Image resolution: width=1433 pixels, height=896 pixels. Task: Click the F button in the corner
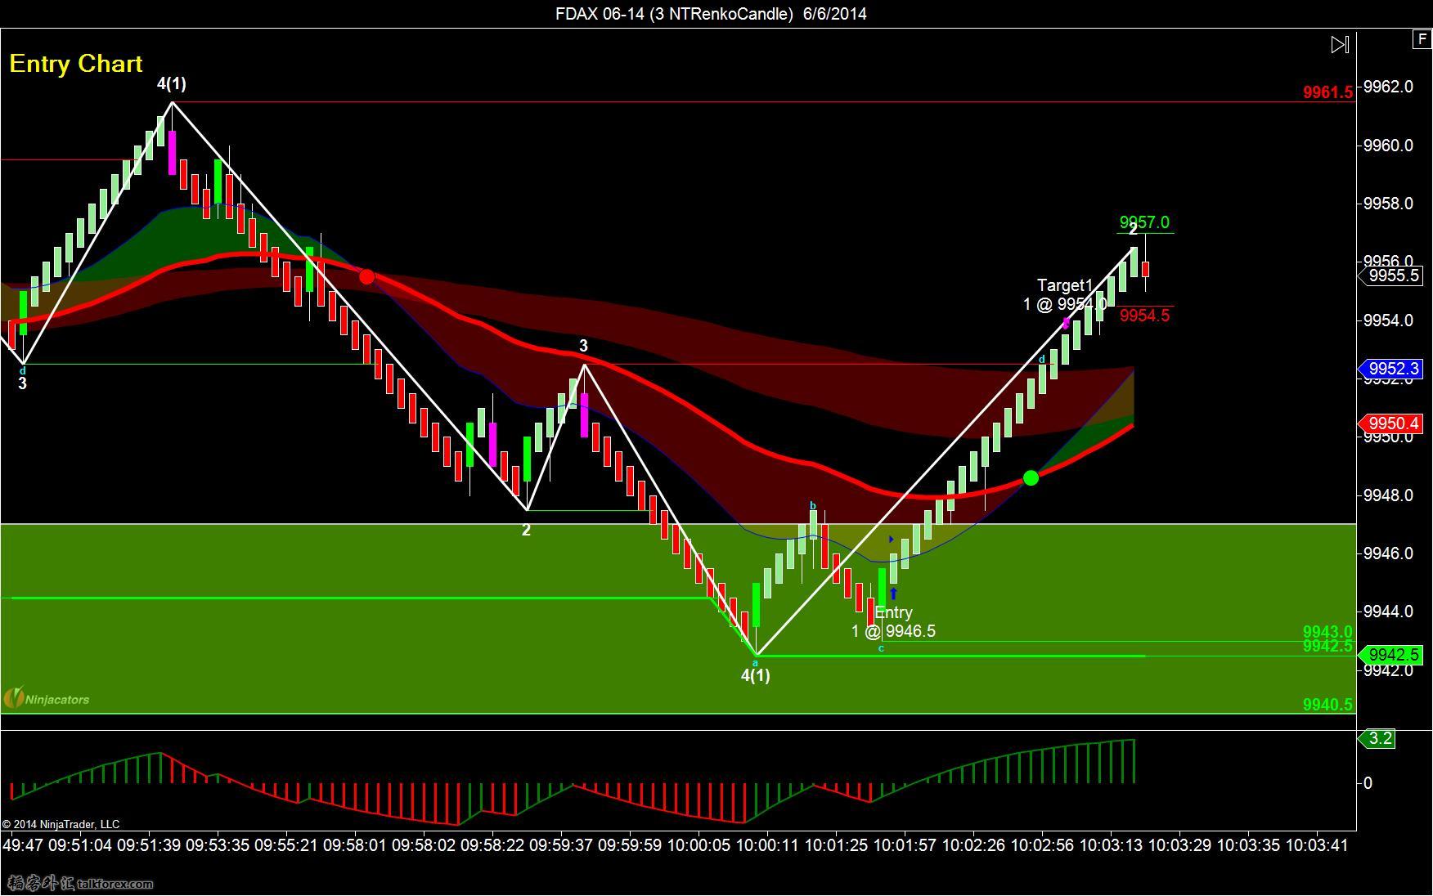pyautogui.click(x=1422, y=38)
